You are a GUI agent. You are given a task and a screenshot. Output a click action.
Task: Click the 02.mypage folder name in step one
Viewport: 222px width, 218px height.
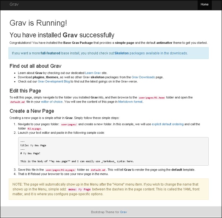pyautogui.click(x=36, y=128)
